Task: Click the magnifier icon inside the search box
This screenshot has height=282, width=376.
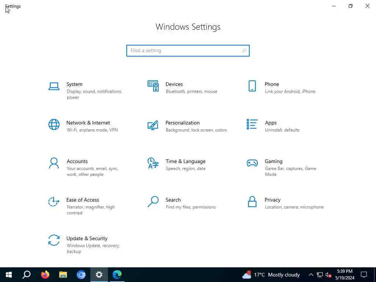Action: [244, 51]
